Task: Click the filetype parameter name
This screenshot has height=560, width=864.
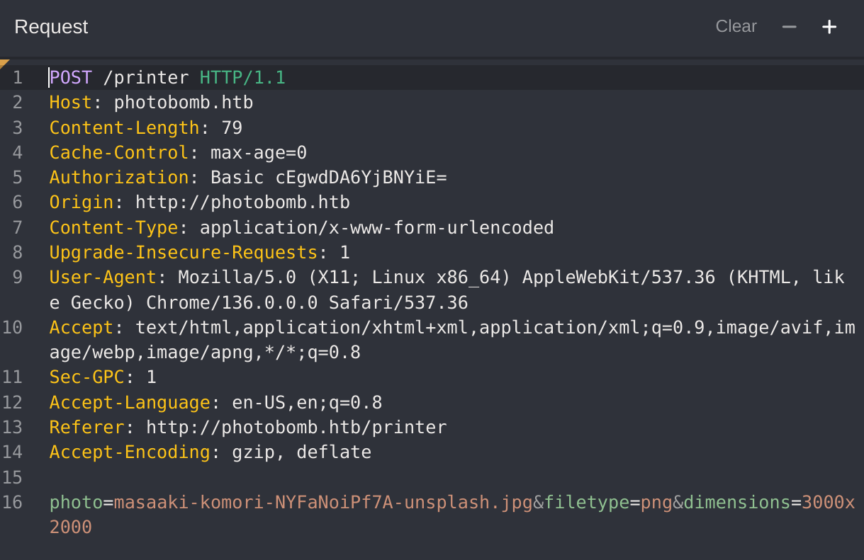Action: coord(587,503)
